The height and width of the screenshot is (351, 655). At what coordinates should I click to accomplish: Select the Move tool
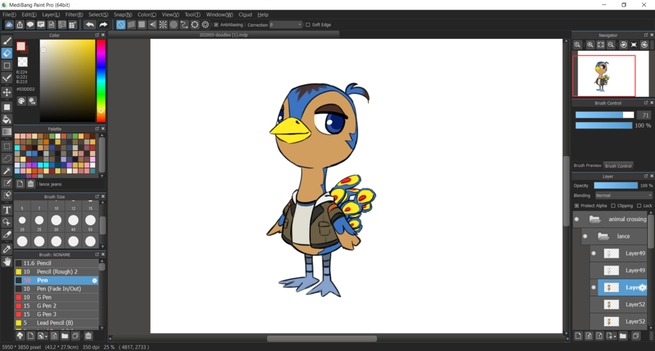point(6,92)
